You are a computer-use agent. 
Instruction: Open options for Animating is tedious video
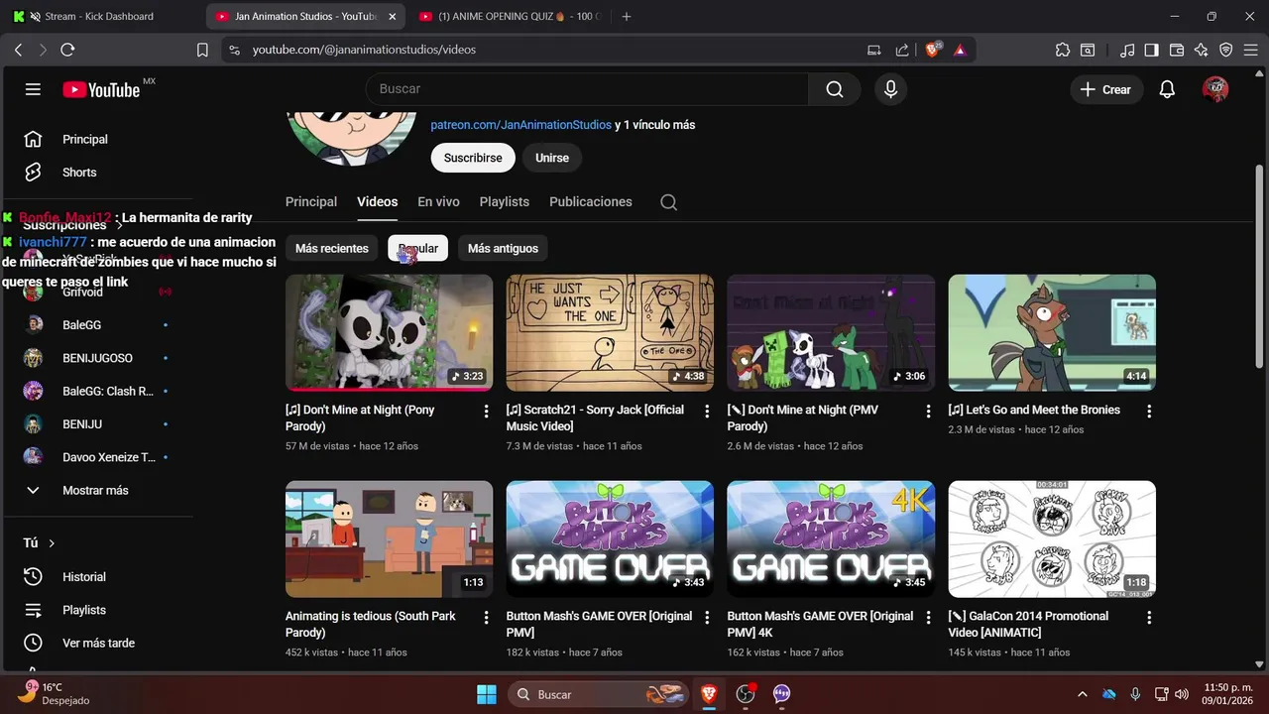point(486,617)
